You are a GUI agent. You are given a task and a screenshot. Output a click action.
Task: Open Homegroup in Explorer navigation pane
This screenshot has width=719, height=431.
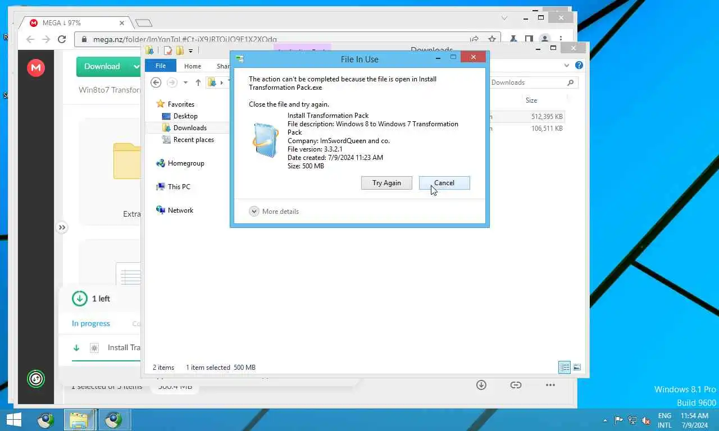point(180,163)
